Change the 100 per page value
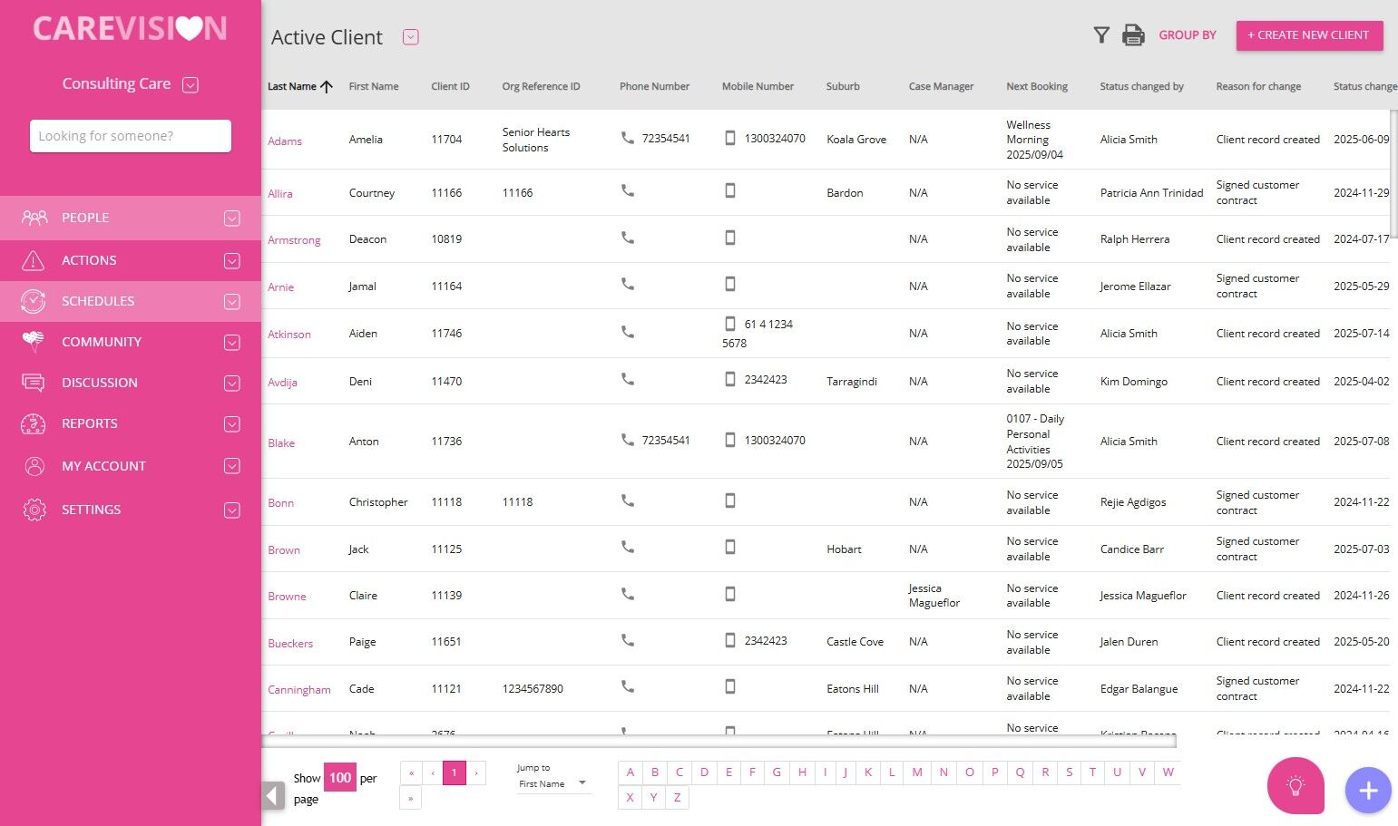The height and width of the screenshot is (826, 1398). click(340, 778)
